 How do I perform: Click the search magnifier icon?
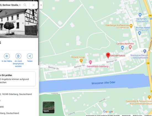pos(25,5)
